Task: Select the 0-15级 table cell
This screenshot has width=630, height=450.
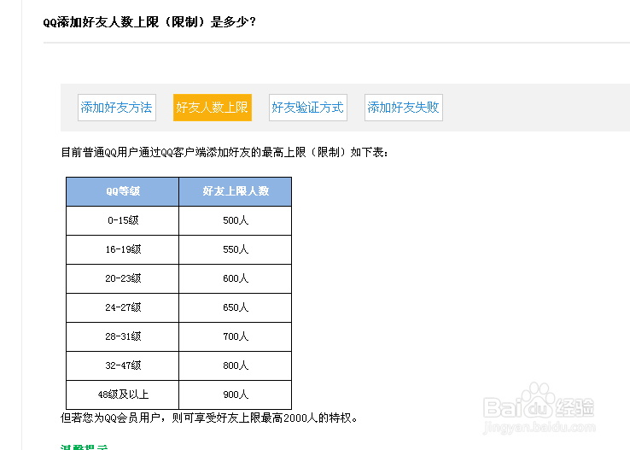Action: pyautogui.click(x=123, y=220)
